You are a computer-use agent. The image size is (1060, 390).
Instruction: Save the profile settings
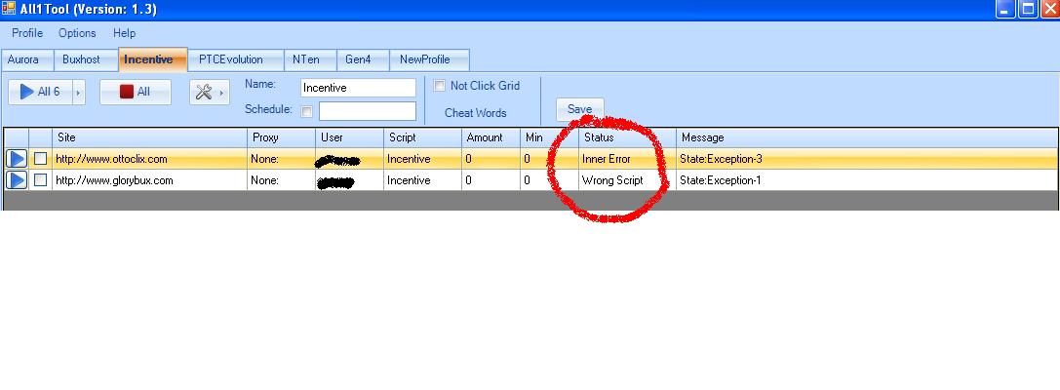[579, 109]
